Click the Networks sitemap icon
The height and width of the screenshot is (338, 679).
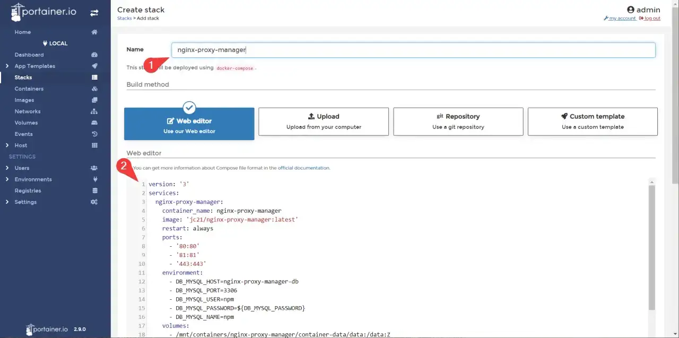pyautogui.click(x=94, y=111)
